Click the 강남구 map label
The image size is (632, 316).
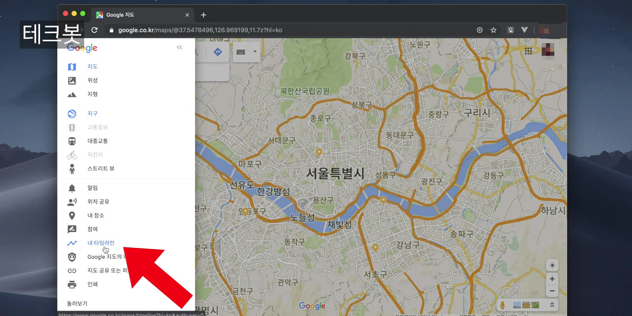point(407,244)
